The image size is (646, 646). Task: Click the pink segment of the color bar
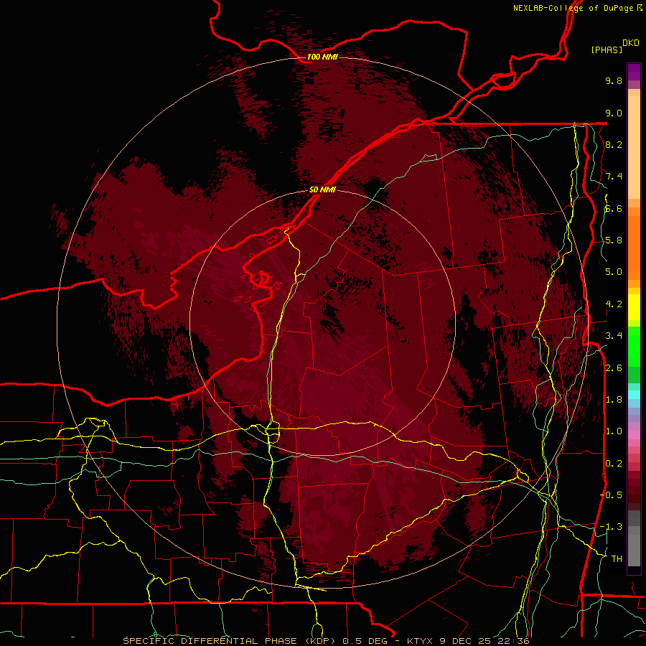pyautogui.click(x=634, y=435)
